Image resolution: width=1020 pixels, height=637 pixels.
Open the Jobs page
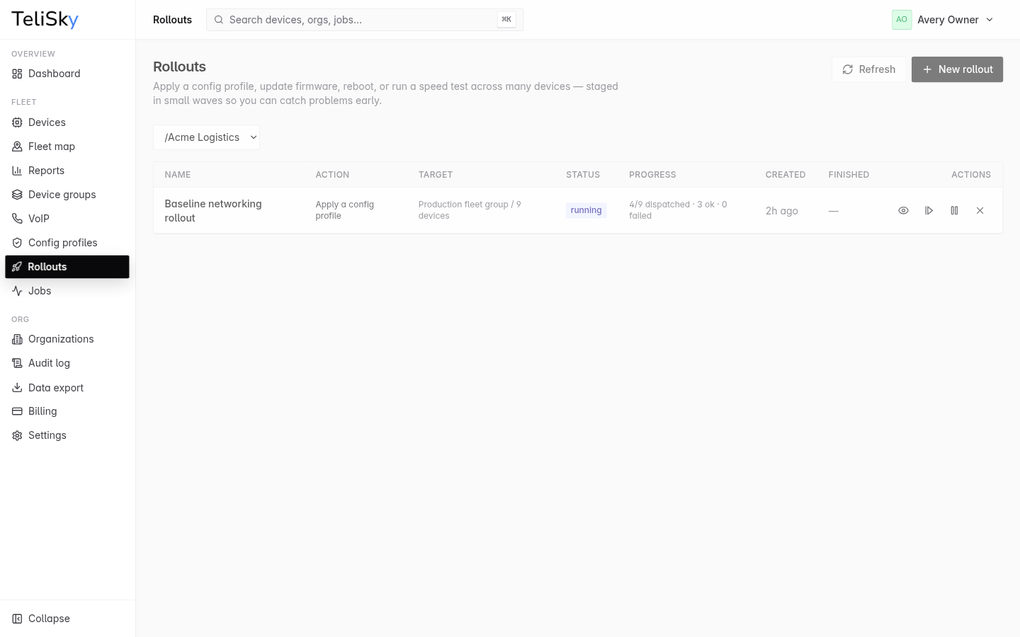coord(67,291)
